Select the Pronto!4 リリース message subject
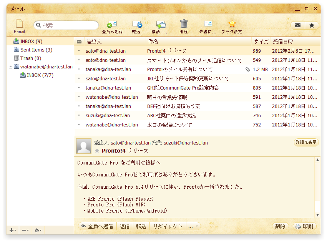This screenshot has height=241, width=327. 167,51
